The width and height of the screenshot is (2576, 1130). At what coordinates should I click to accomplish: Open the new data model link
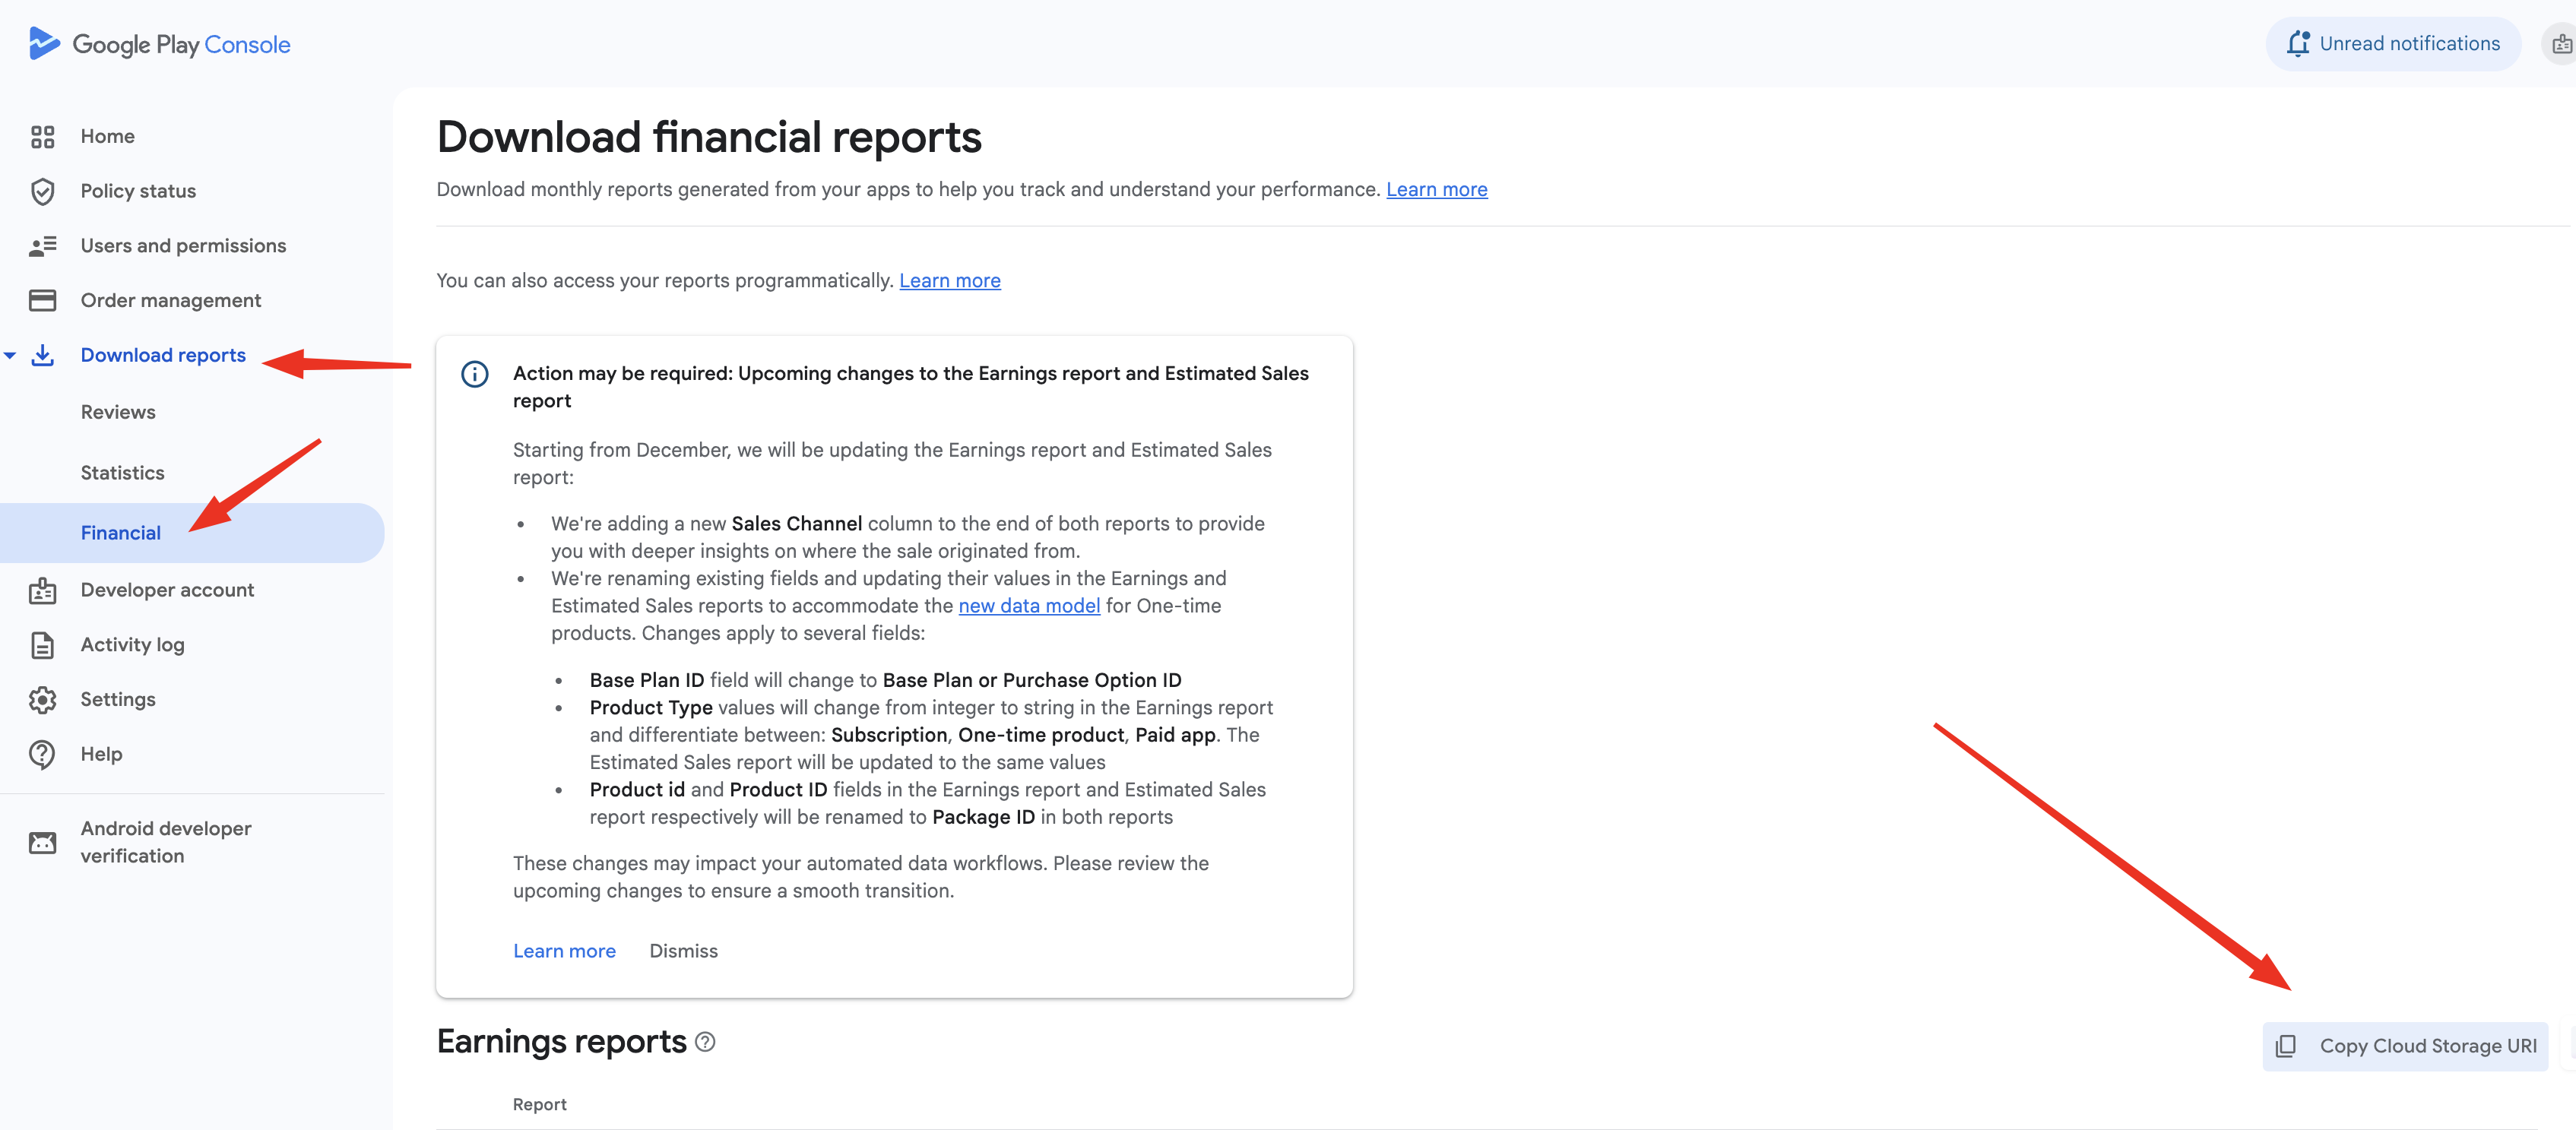click(x=1029, y=605)
